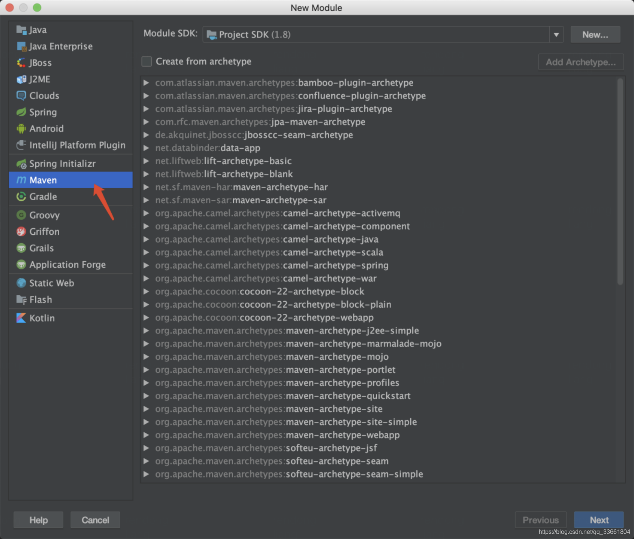Click the Kotlin icon
The height and width of the screenshot is (539, 634).
(21, 318)
